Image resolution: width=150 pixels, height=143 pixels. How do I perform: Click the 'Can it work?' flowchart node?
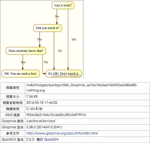point(63,5)
